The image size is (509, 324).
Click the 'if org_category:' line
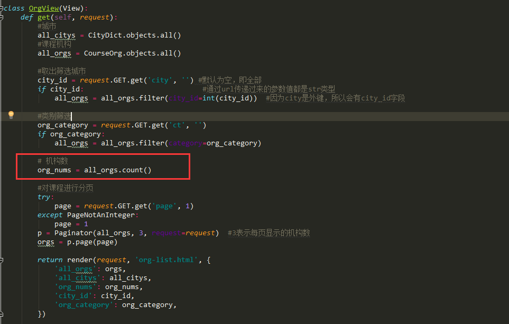click(x=71, y=134)
